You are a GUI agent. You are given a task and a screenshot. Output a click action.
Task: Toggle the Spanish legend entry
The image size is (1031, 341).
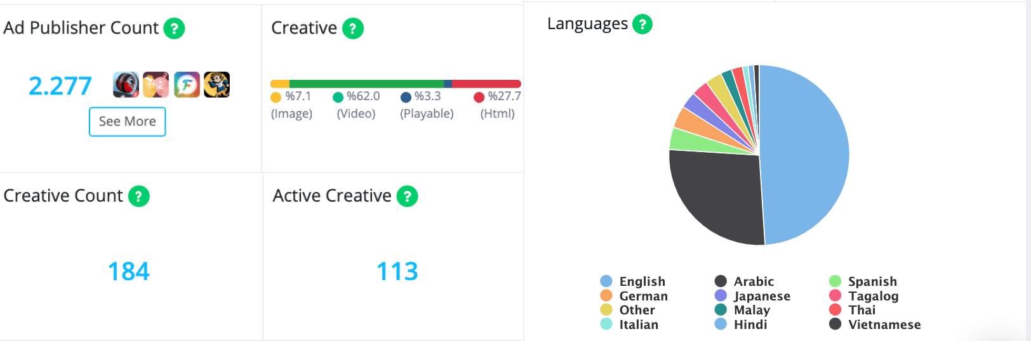tap(863, 281)
